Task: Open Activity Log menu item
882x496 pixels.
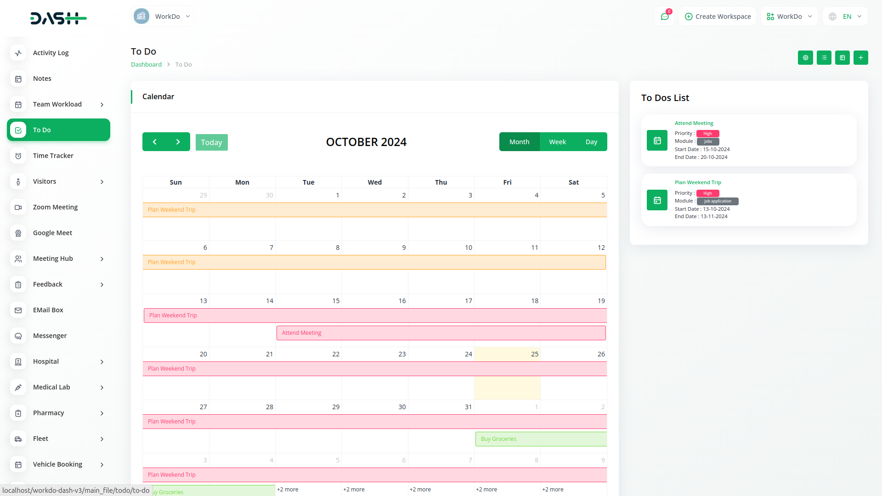Action: click(x=51, y=53)
